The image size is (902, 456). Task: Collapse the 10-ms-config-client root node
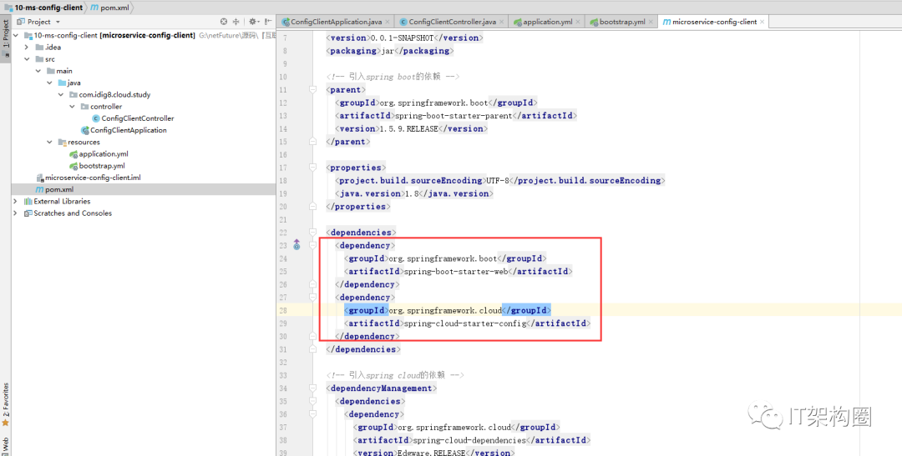coord(16,36)
